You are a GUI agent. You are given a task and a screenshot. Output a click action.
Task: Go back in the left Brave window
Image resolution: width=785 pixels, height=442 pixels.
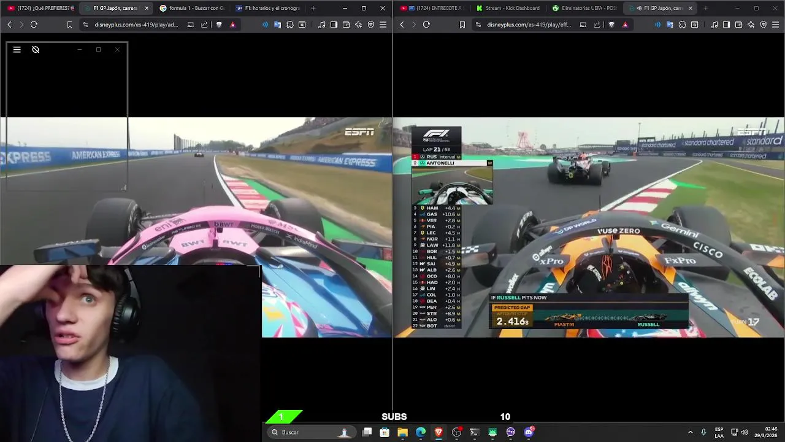click(9, 25)
